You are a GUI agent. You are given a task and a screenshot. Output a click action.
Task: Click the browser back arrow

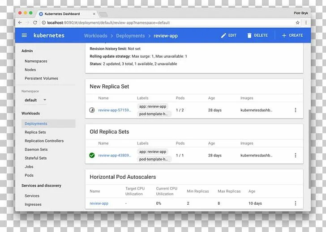pyautogui.click(x=20, y=23)
